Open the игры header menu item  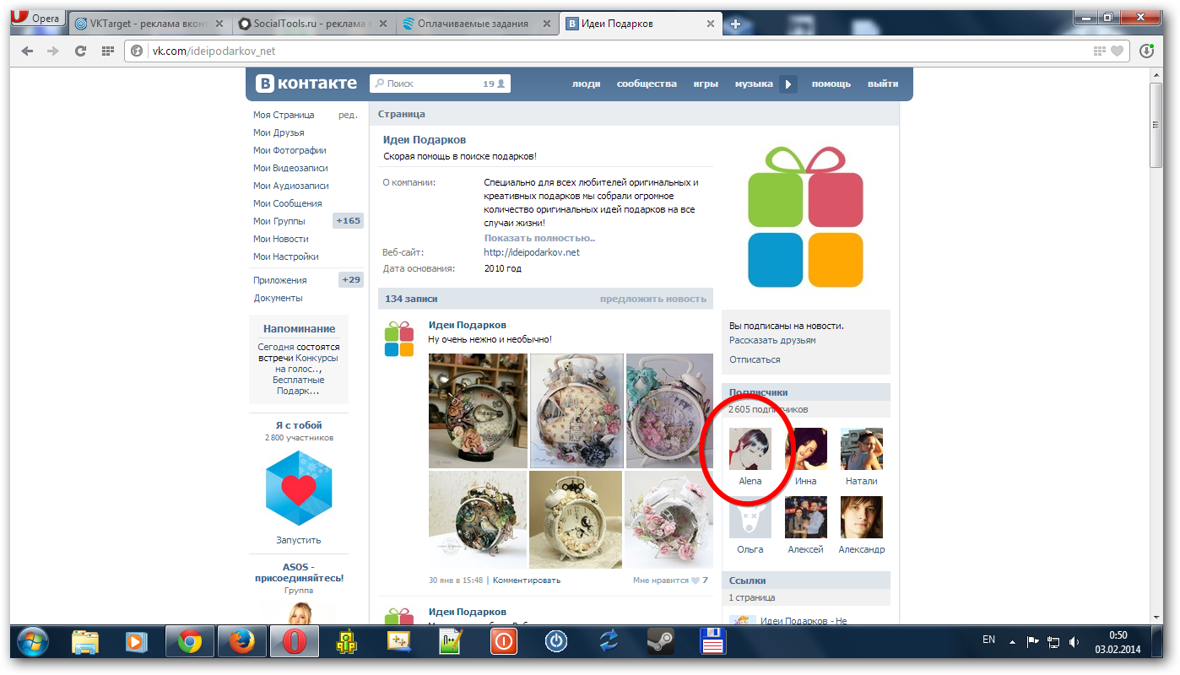pos(706,84)
